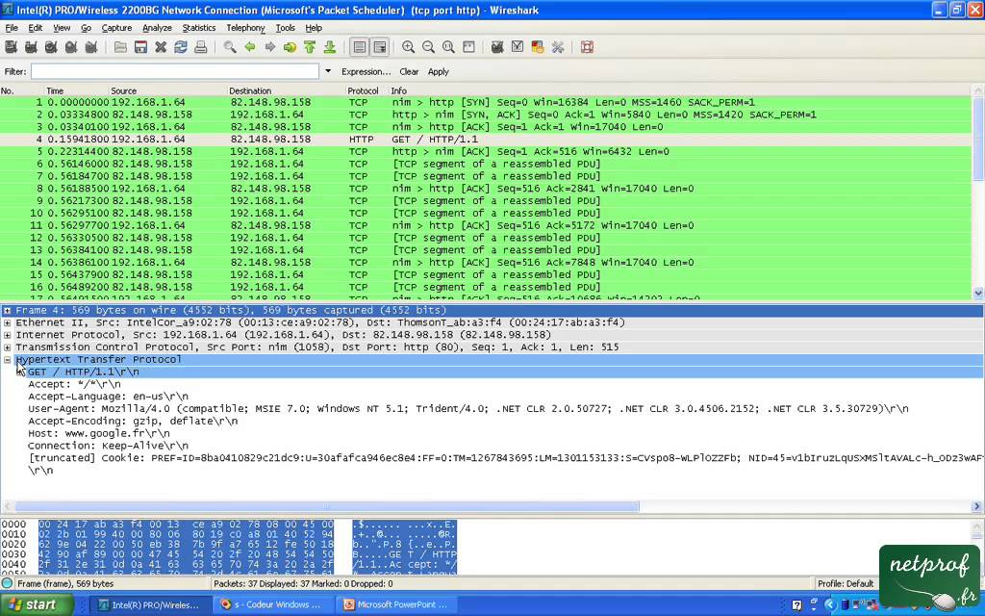Viewport: 985px width, 616px height.
Task: Expand the Ethernet II tree node
Action: click(x=8, y=322)
